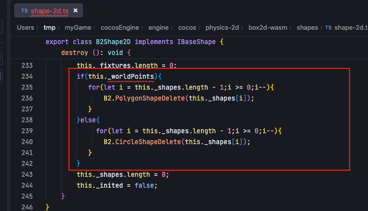368x211 pixels.
Task: Click the PolygonShapeDelete method call
Action: pyautogui.click(x=150, y=98)
